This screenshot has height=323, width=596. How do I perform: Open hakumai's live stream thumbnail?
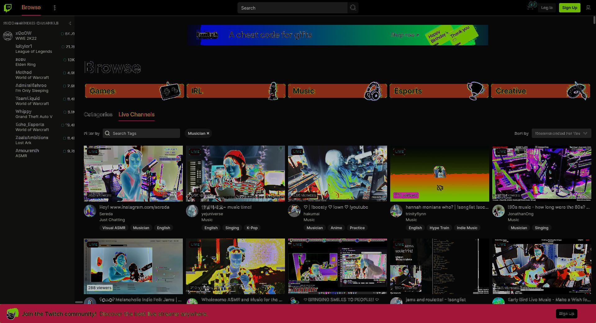coord(337,174)
